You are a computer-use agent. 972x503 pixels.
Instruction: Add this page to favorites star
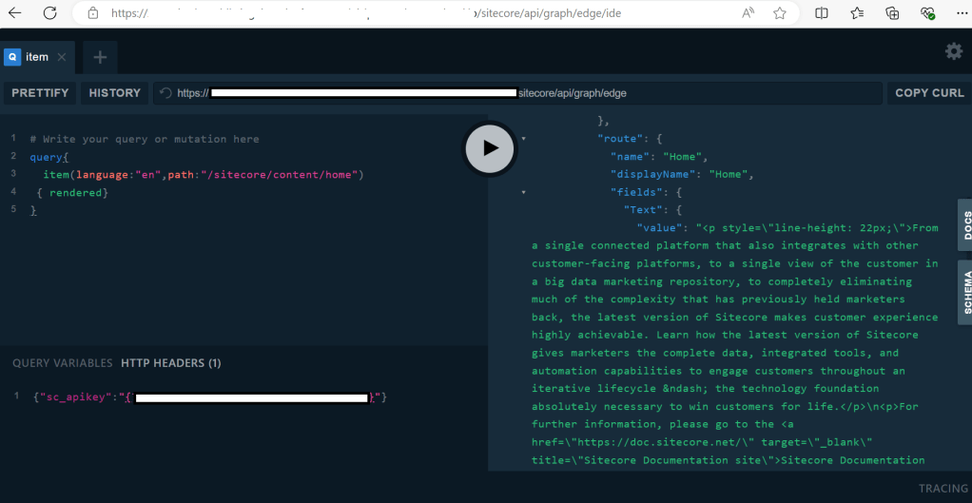pos(780,13)
